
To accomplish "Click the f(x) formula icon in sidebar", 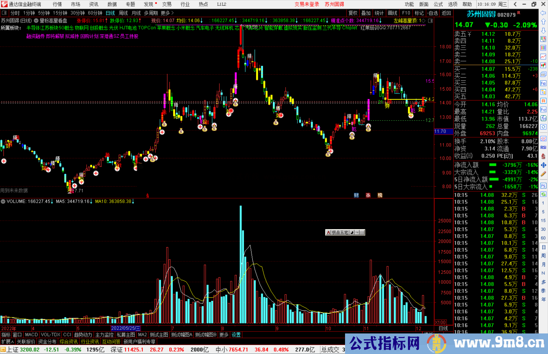I will click(x=543, y=118).
